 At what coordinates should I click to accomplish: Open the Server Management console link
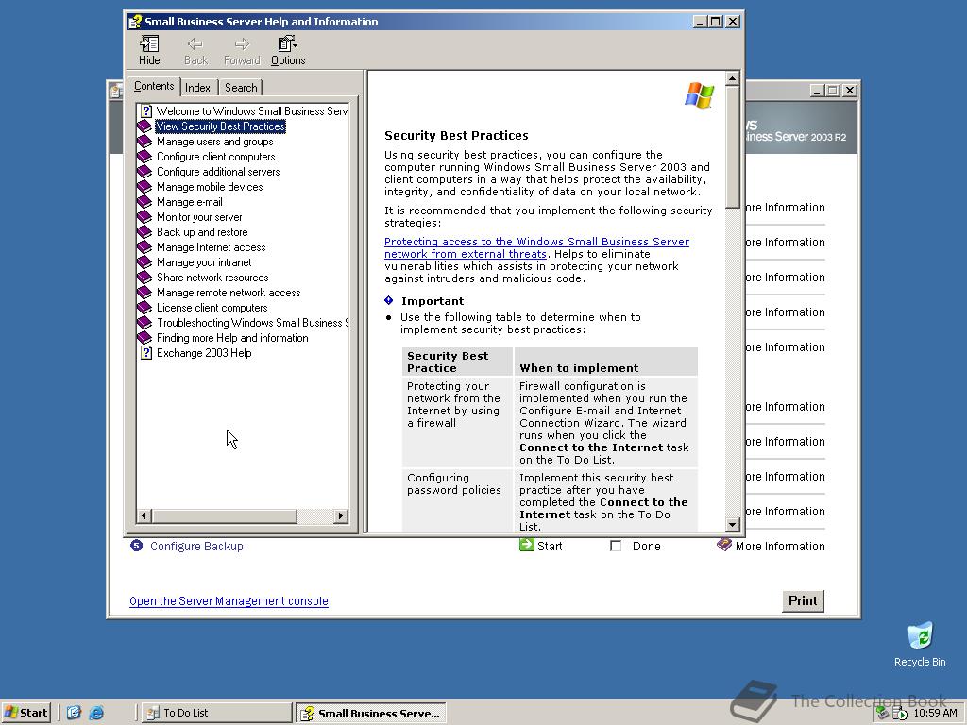point(229,601)
